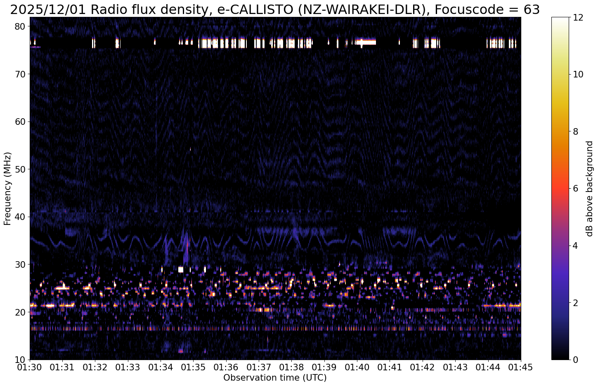The height and width of the screenshot is (386, 598).
Task: Click the 60 MHz frequency tick label
Action: pos(21,122)
